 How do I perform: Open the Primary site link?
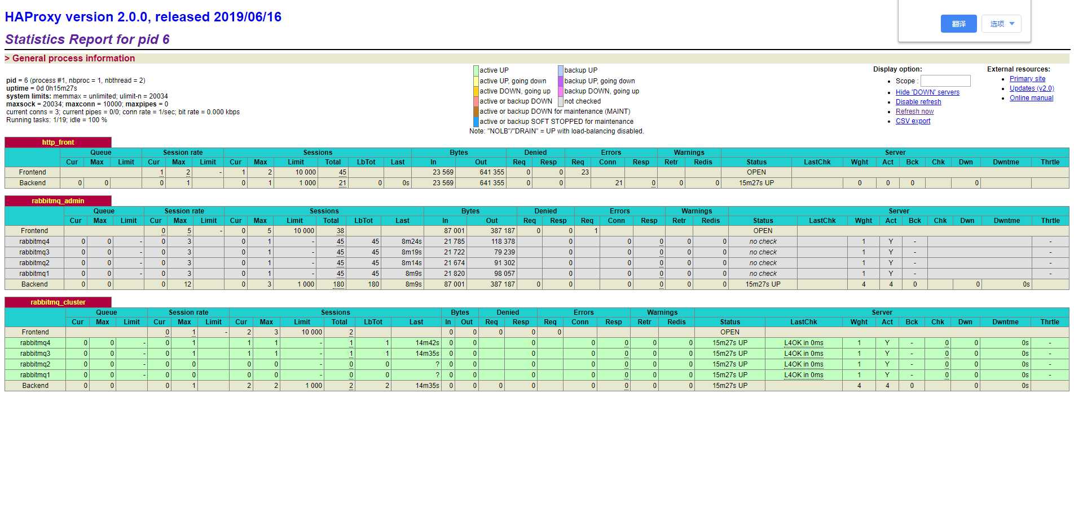pyautogui.click(x=1027, y=79)
